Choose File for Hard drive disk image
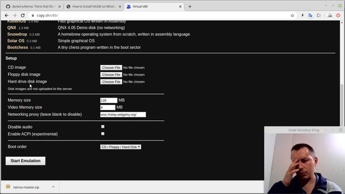 pos(111,81)
